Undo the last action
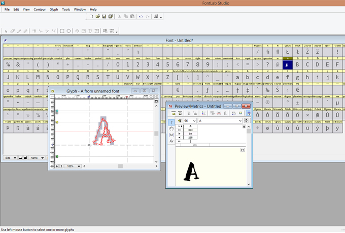 pos(141,17)
